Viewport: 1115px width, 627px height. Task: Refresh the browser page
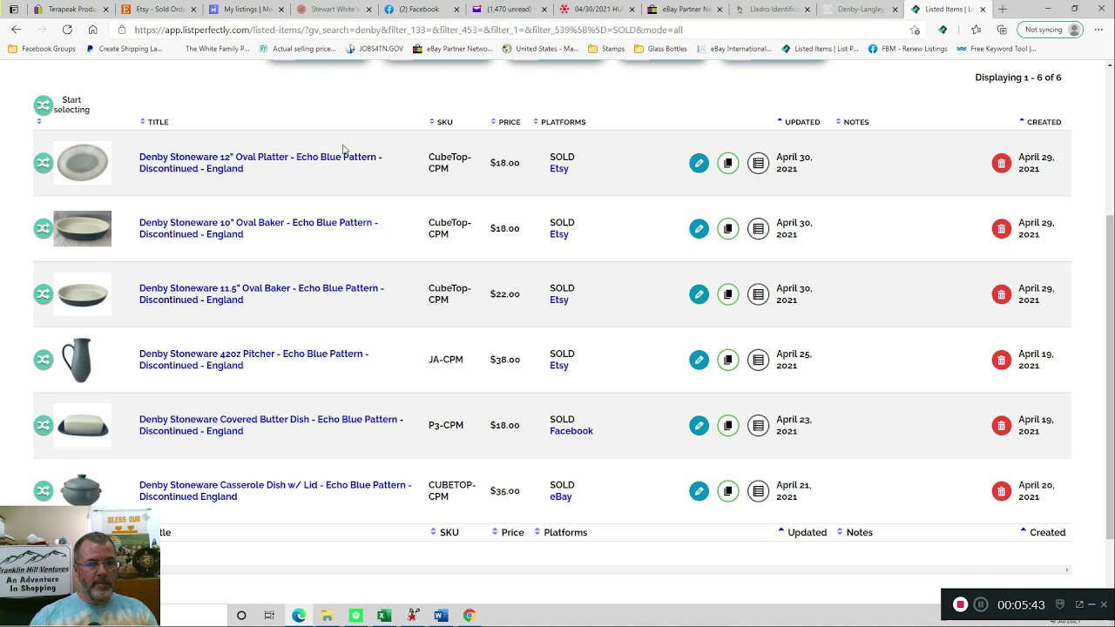67,30
